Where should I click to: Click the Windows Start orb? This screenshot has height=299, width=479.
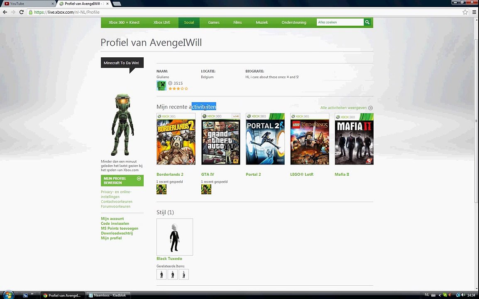(8, 295)
